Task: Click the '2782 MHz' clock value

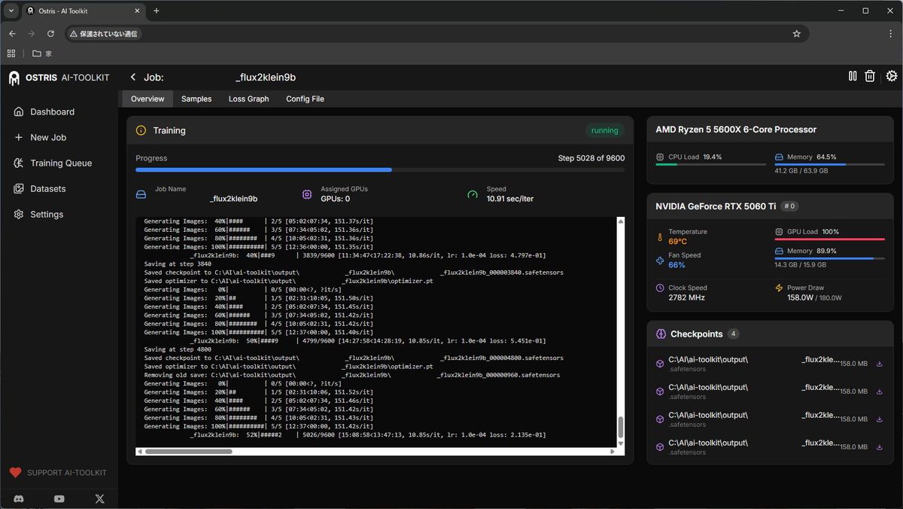Action: click(686, 297)
